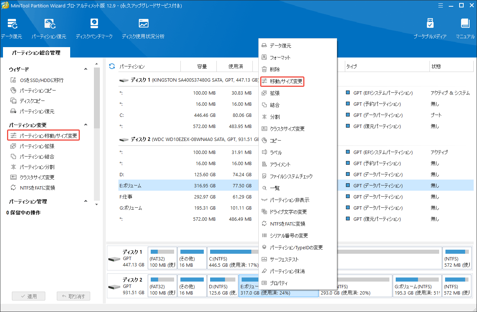Open the データ復元 toolbar tool
Screen dimensions: 477x312
[12, 29]
